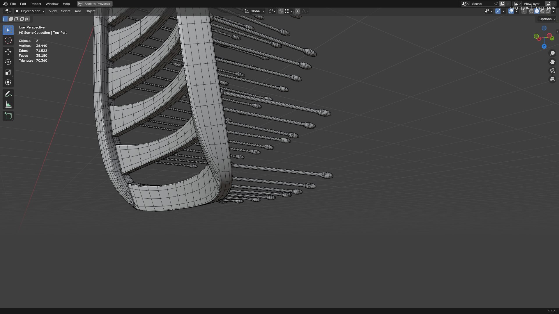Toggle the snapping magnet
Image resolution: width=559 pixels, height=314 pixels.
[281, 11]
